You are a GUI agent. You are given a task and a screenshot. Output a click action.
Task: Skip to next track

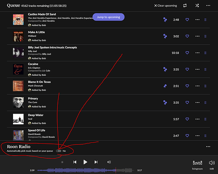[x=96, y=162]
